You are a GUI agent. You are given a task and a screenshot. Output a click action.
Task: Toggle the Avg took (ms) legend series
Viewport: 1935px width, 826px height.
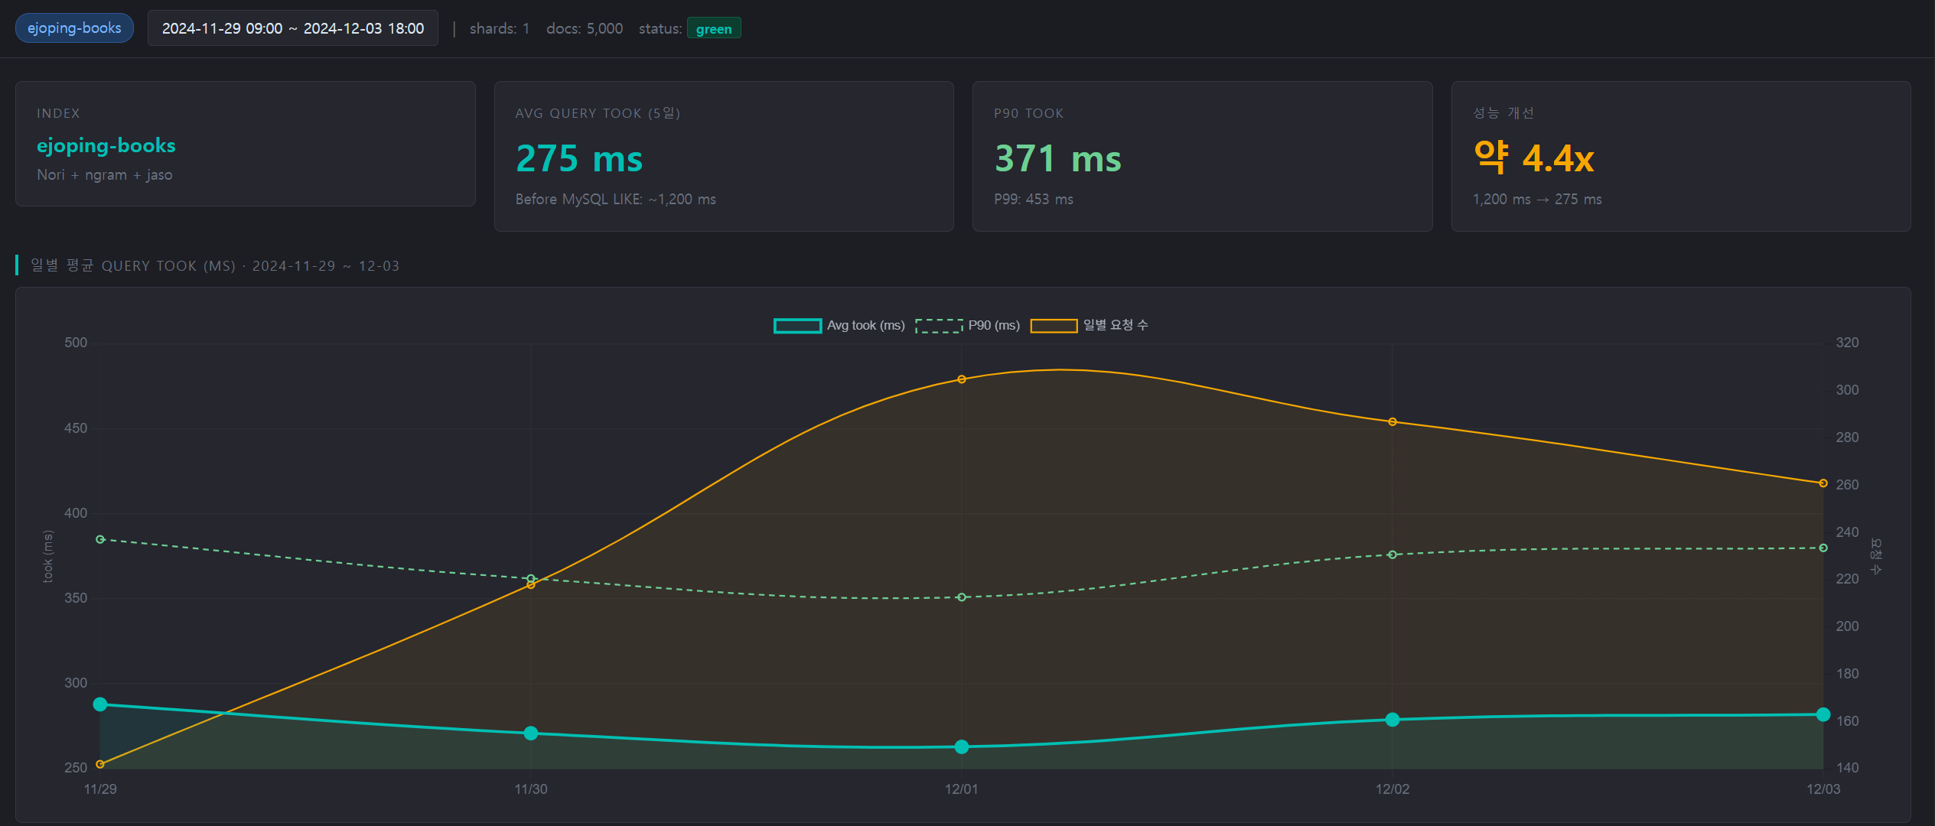tap(839, 326)
